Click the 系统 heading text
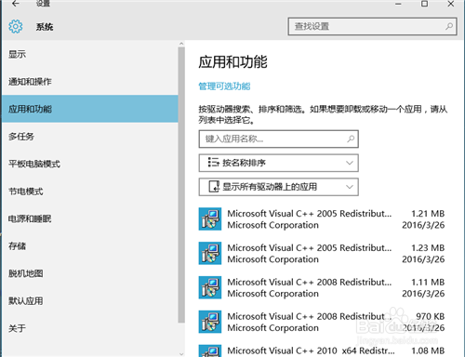Image resolution: width=465 pixels, height=357 pixels. [x=45, y=27]
